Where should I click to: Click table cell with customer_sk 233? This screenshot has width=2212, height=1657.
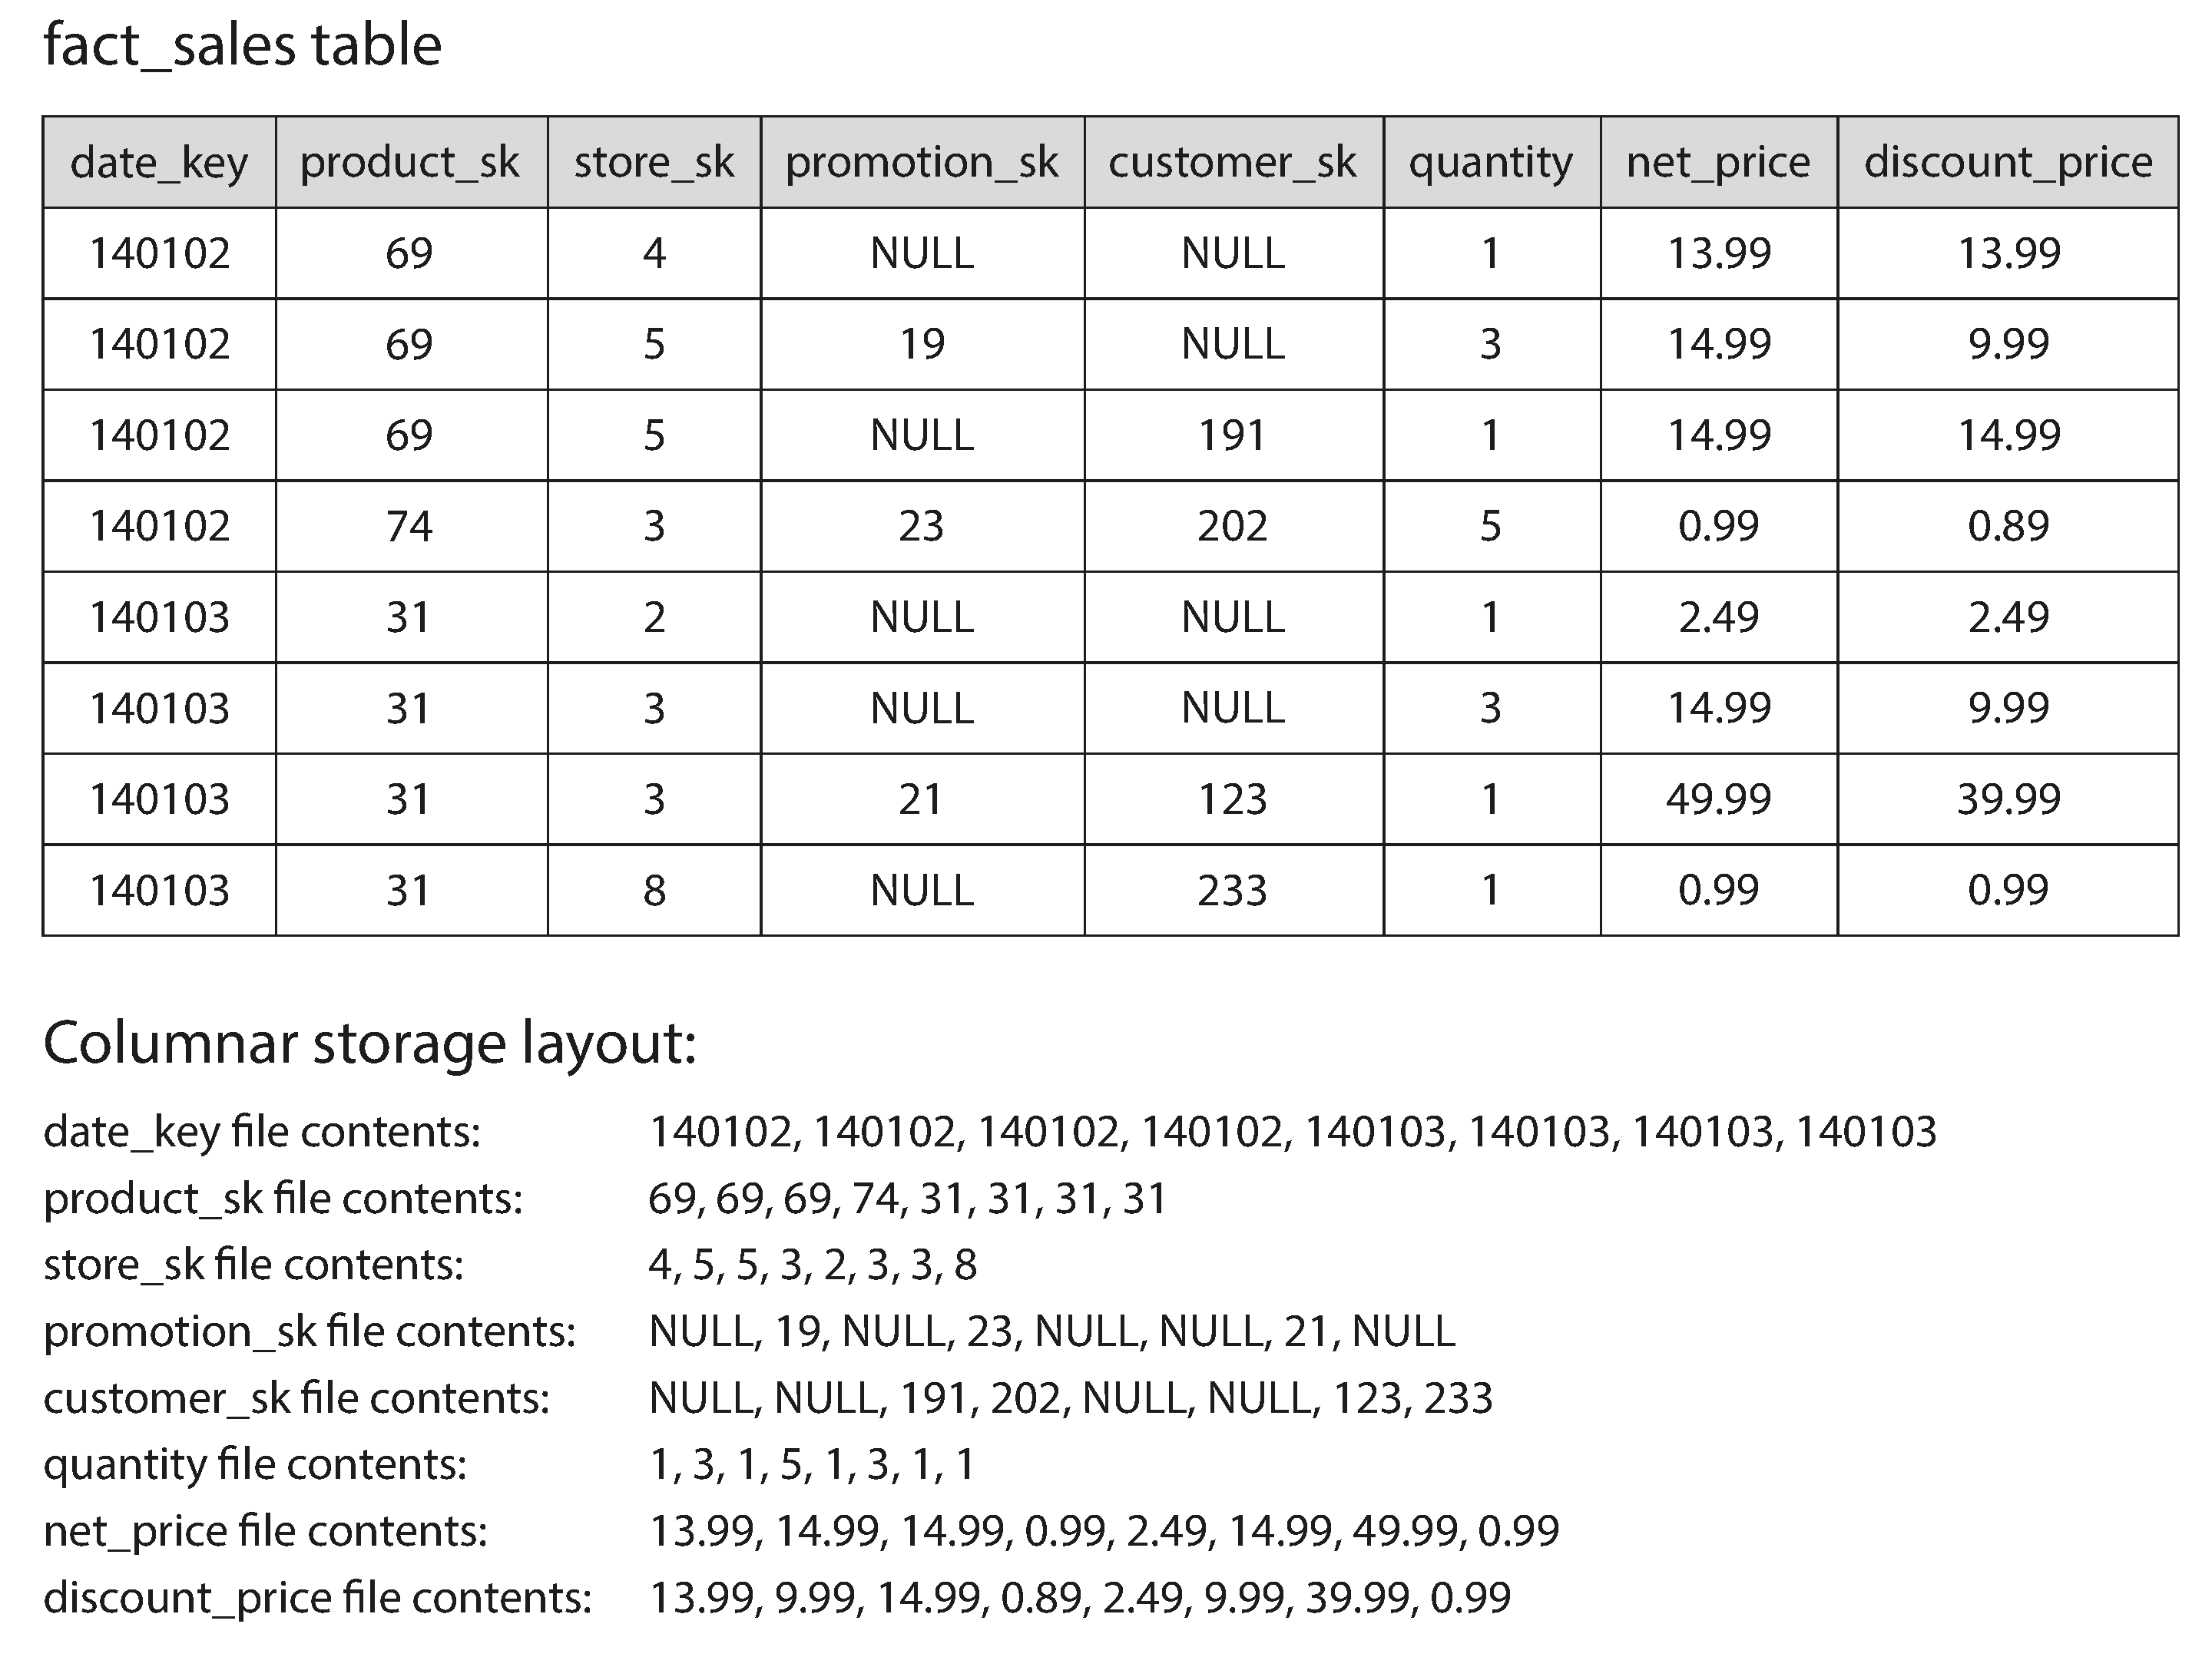pyautogui.click(x=1232, y=890)
